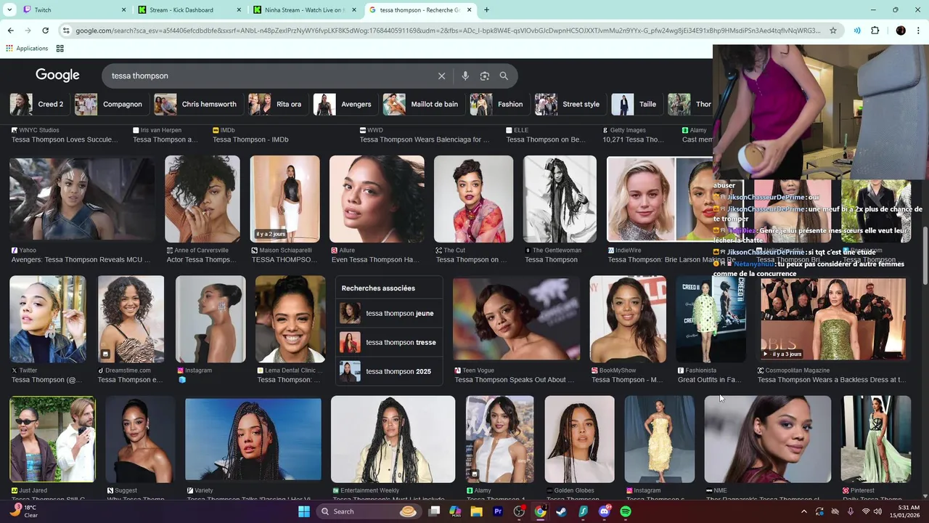Open a new browser tab
This screenshot has height=523, width=929.
pos(486,9)
